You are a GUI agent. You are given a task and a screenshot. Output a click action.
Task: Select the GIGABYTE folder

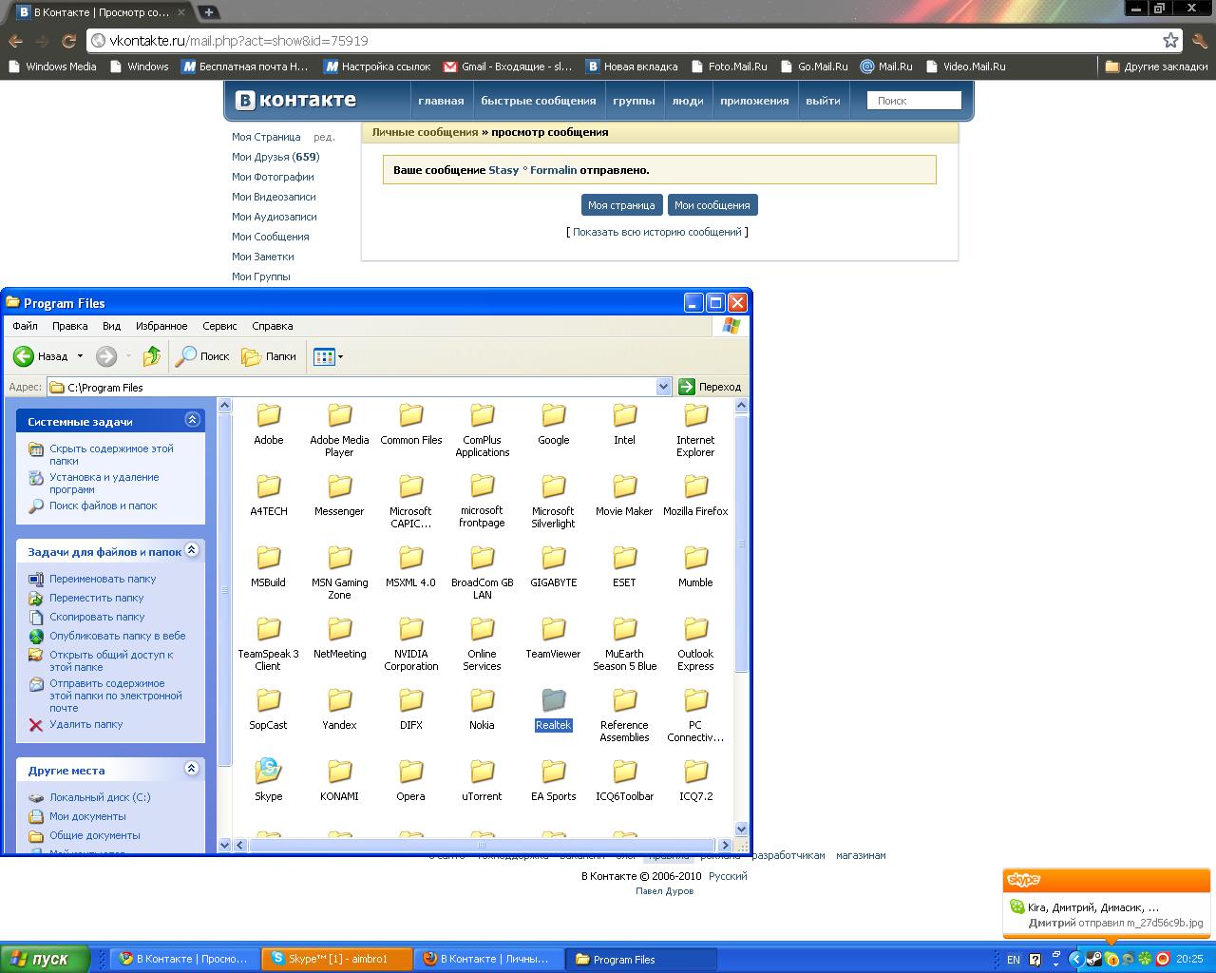click(554, 566)
